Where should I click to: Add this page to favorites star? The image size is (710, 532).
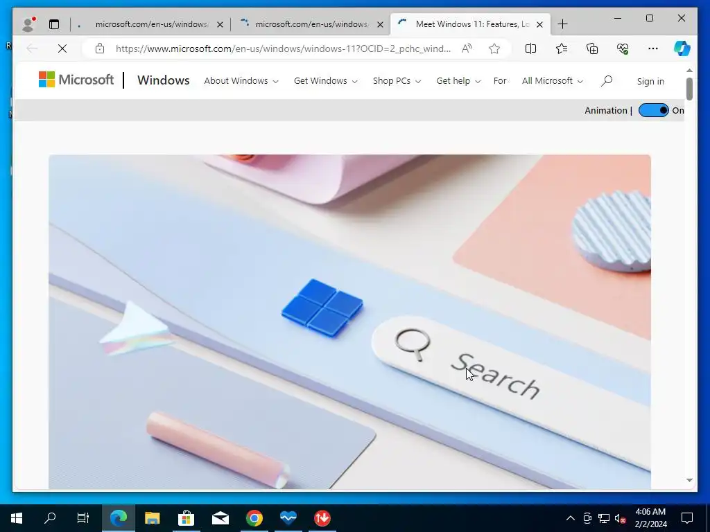(494, 48)
